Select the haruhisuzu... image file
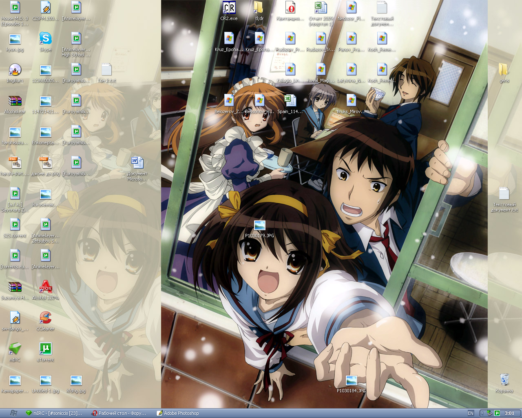The image size is (522, 418). pyautogui.click(x=15, y=135)
